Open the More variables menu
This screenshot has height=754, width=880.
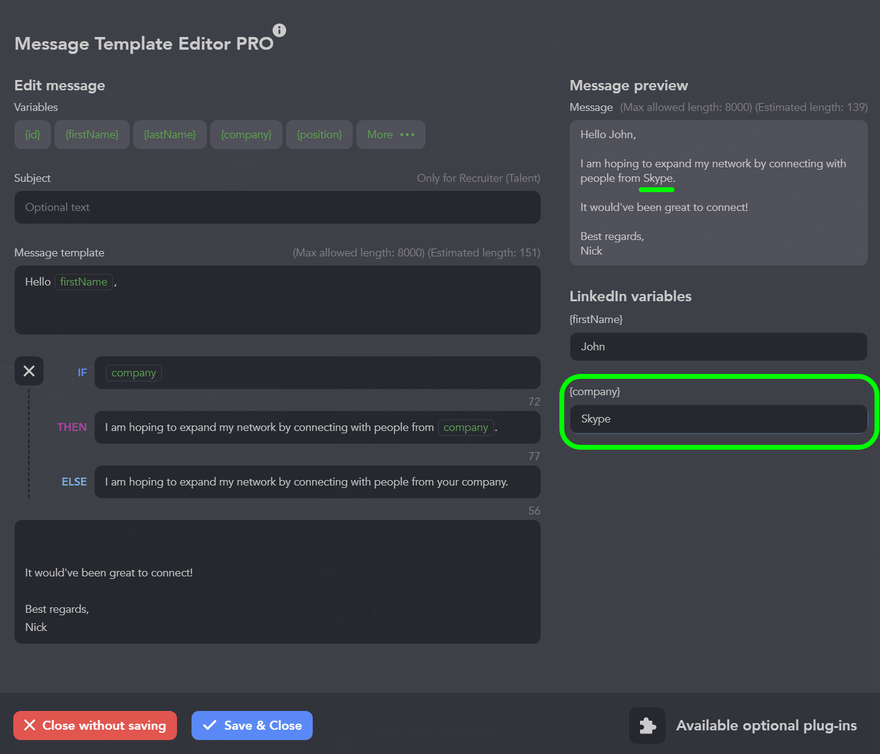[x=390, y=135]
